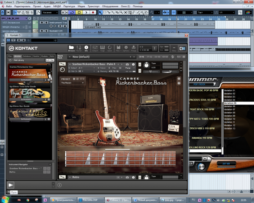The height and width of the screenshot is (203, 254).
Task: Click Kontakt Purge toolbar icon
Action: tap(134, 48)
